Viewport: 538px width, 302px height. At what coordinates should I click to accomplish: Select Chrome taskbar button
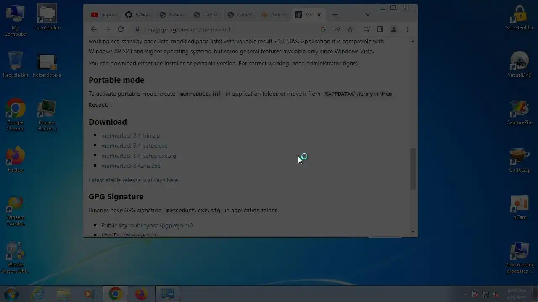[x=116, y=294]
